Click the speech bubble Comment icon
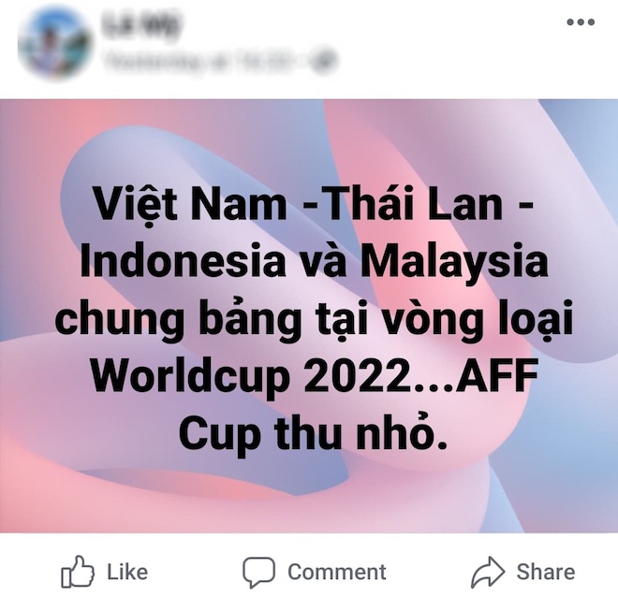This screenshot has width=618, height=597. click(258, 572)
